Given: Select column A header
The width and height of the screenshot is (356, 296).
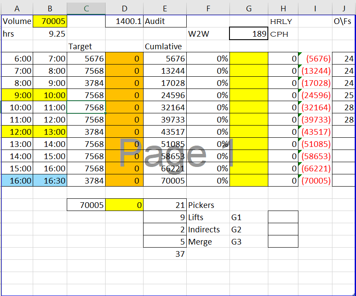Looking at the screenshot, I should click(x=17, y=9).
